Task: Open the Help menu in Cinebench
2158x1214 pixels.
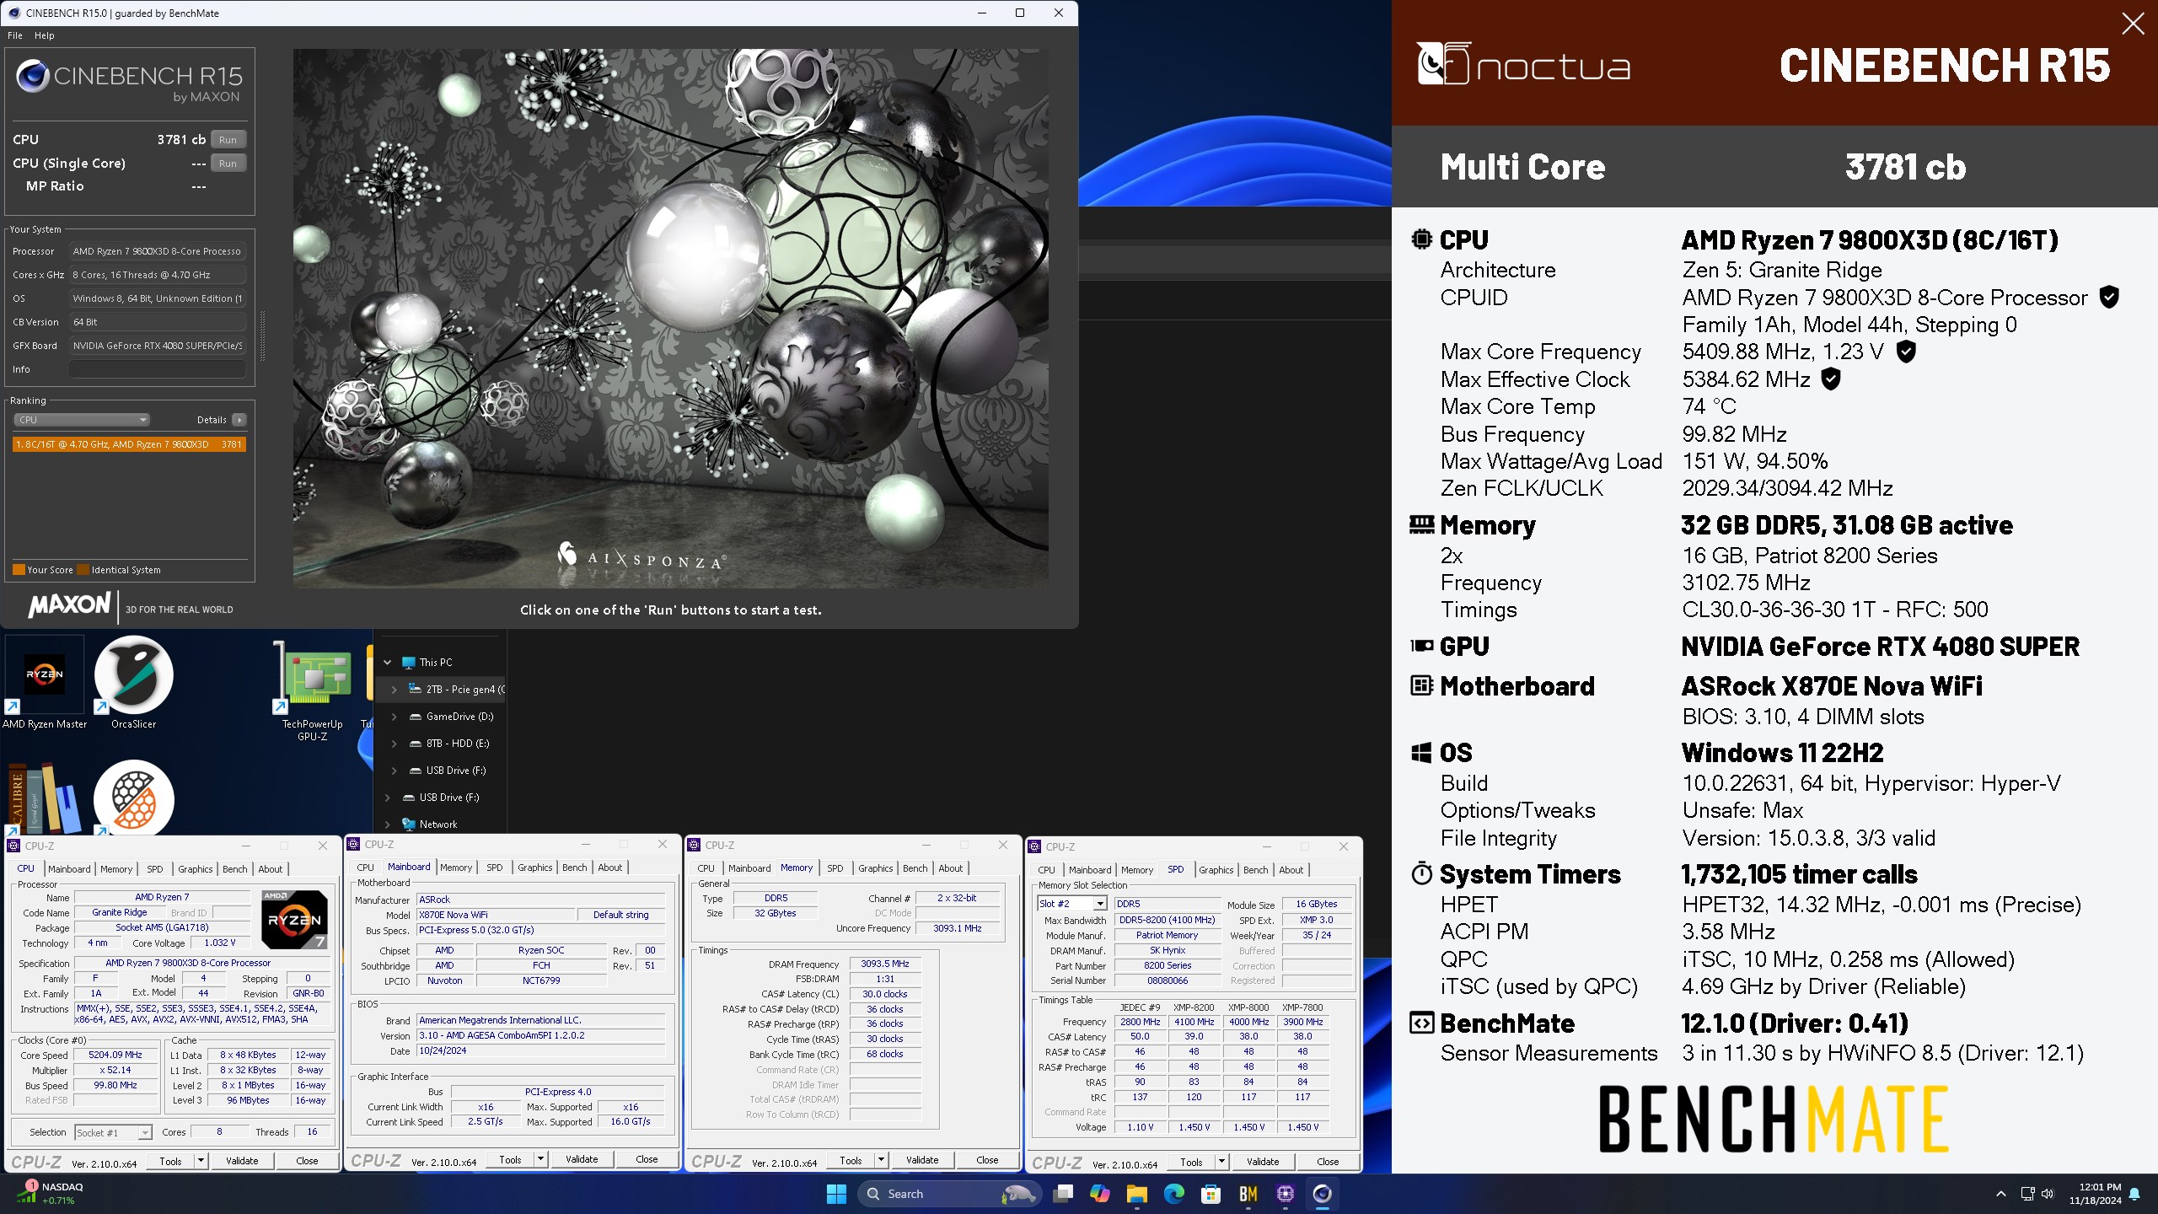Action: [x=45, y=35]
